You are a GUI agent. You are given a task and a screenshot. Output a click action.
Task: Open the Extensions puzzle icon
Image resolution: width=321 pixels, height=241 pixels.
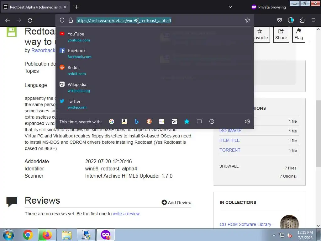tap(302, 20)
